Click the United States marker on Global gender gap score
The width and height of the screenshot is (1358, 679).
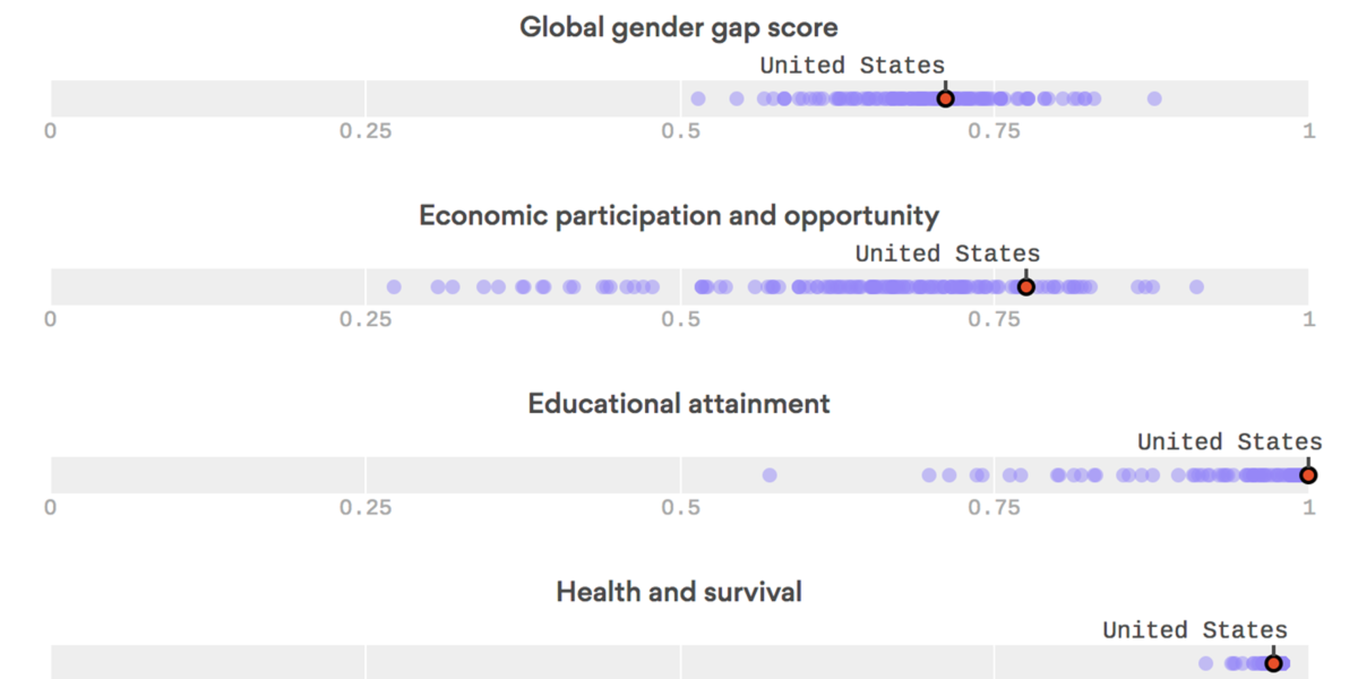coord(945,99)
